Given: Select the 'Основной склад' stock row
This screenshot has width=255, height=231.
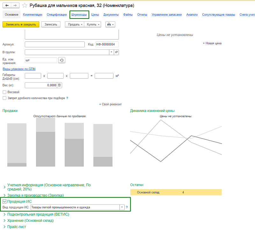Looking at the screenshot, I should point(176,192).
